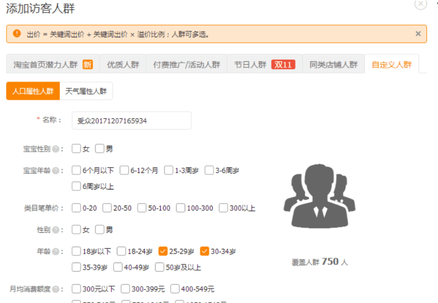The width and height of the screenshot is (438, 303).
Task: Check age 35-39岁
Action: coord(76,267)
